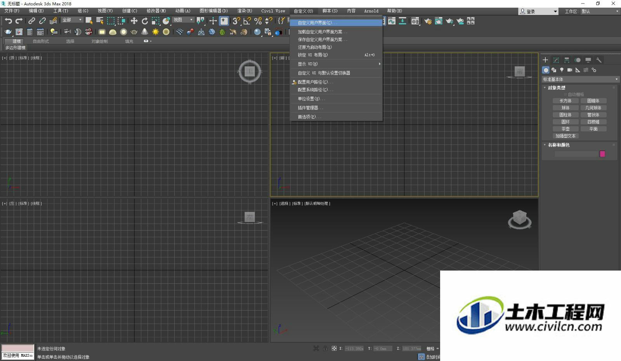Toggle Window/Crossing selection mode
The width and height of the screenshot is (621, 361).
pos(121,21)
